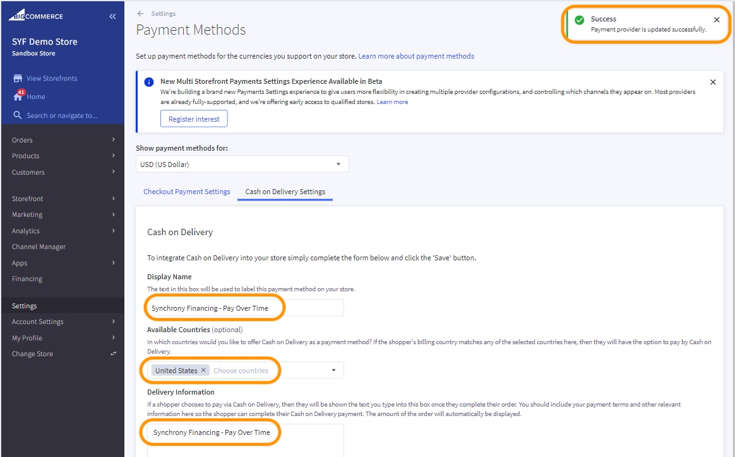Click Learn more link in beta banner
The width and height of the screenshot is (735, 457).
click(x=392, y=101)
